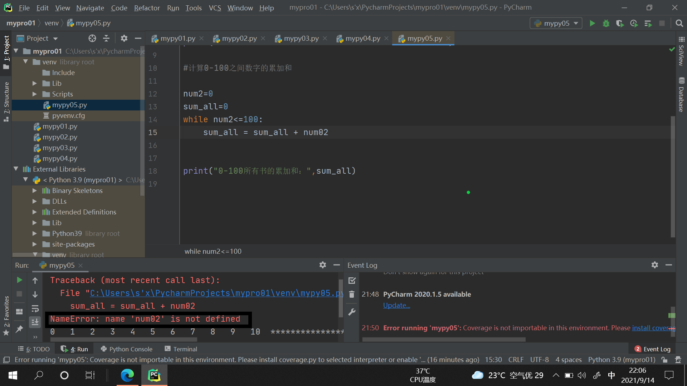Open the mypy05 run configuration dropdown
Screen dimensions: 687x386
[556, 23]
